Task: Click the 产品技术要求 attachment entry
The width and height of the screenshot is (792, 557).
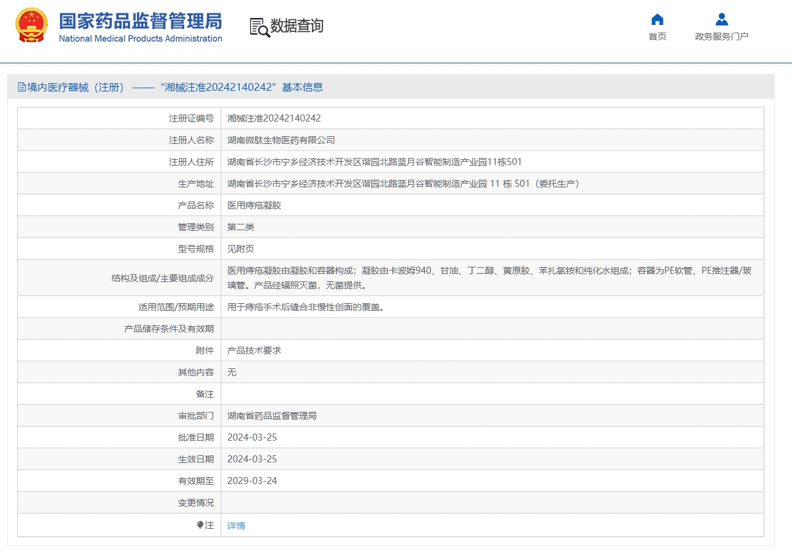Action: [x=254, y=350]
